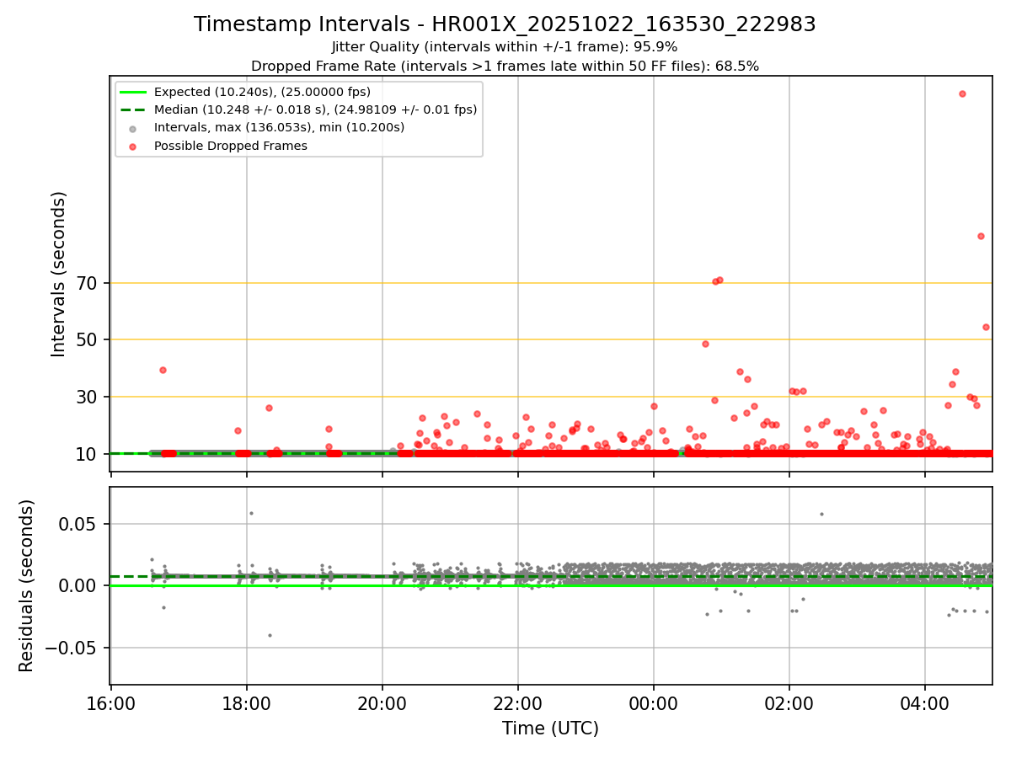Screen dimensions: 1011x758
Task: Click the y-axis tick label '70'
Action: (x=87, y=283)
